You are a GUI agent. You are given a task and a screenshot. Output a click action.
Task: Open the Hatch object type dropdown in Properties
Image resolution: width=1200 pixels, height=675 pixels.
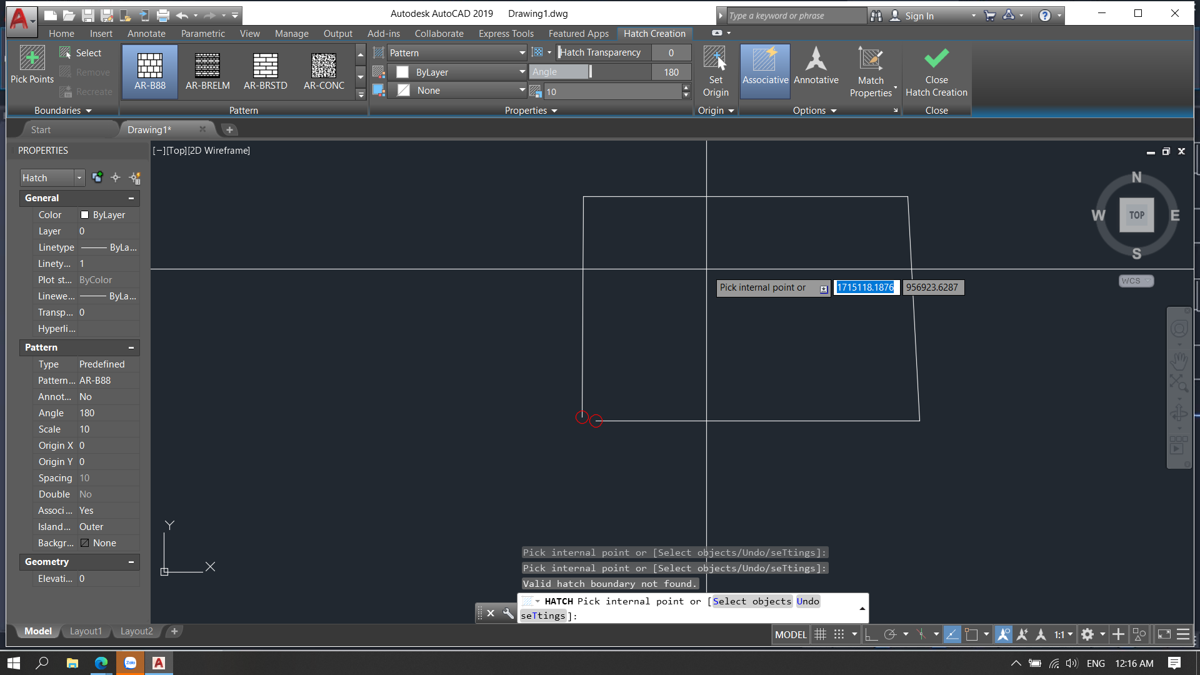[x=52, y=178]
